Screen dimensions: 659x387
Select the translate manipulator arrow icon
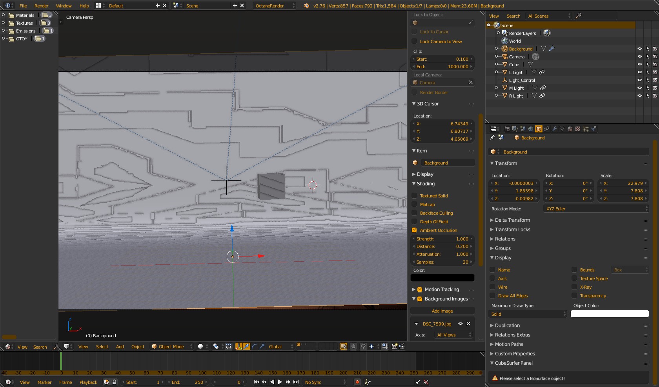246,346
